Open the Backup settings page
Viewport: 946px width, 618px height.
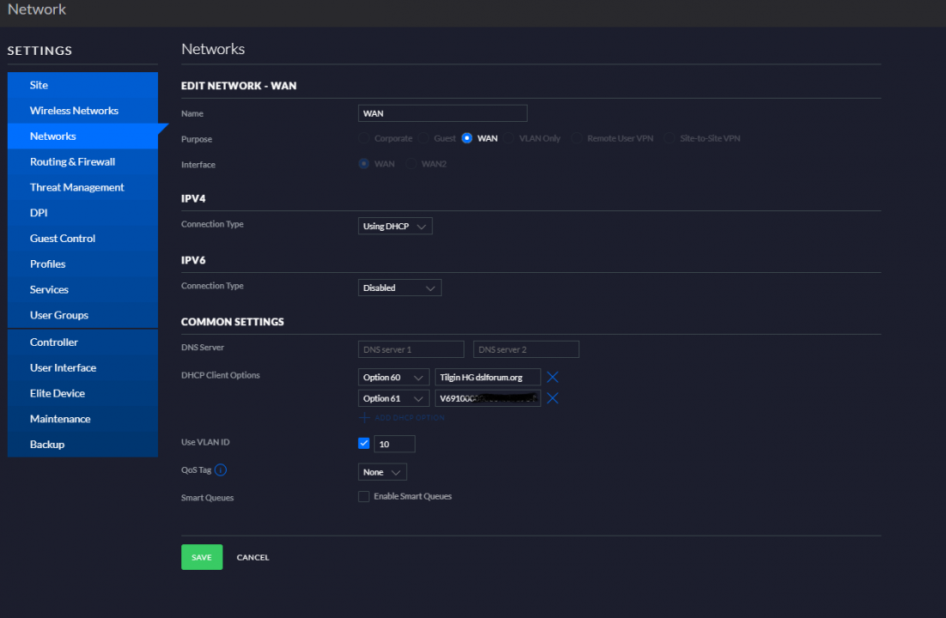tap(47, 445)
